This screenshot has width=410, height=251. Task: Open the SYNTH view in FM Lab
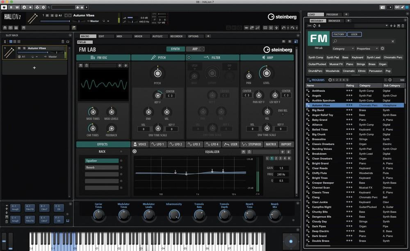pos(175,49)
